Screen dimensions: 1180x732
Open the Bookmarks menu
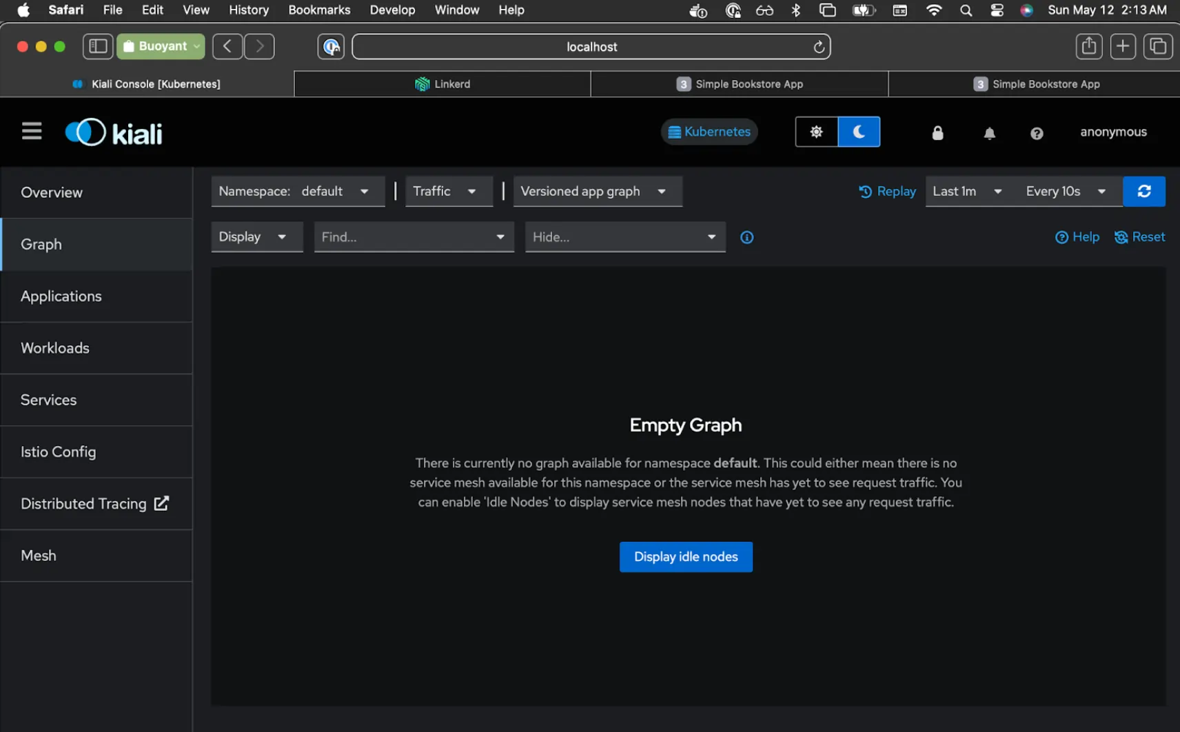tap(319, 10)
